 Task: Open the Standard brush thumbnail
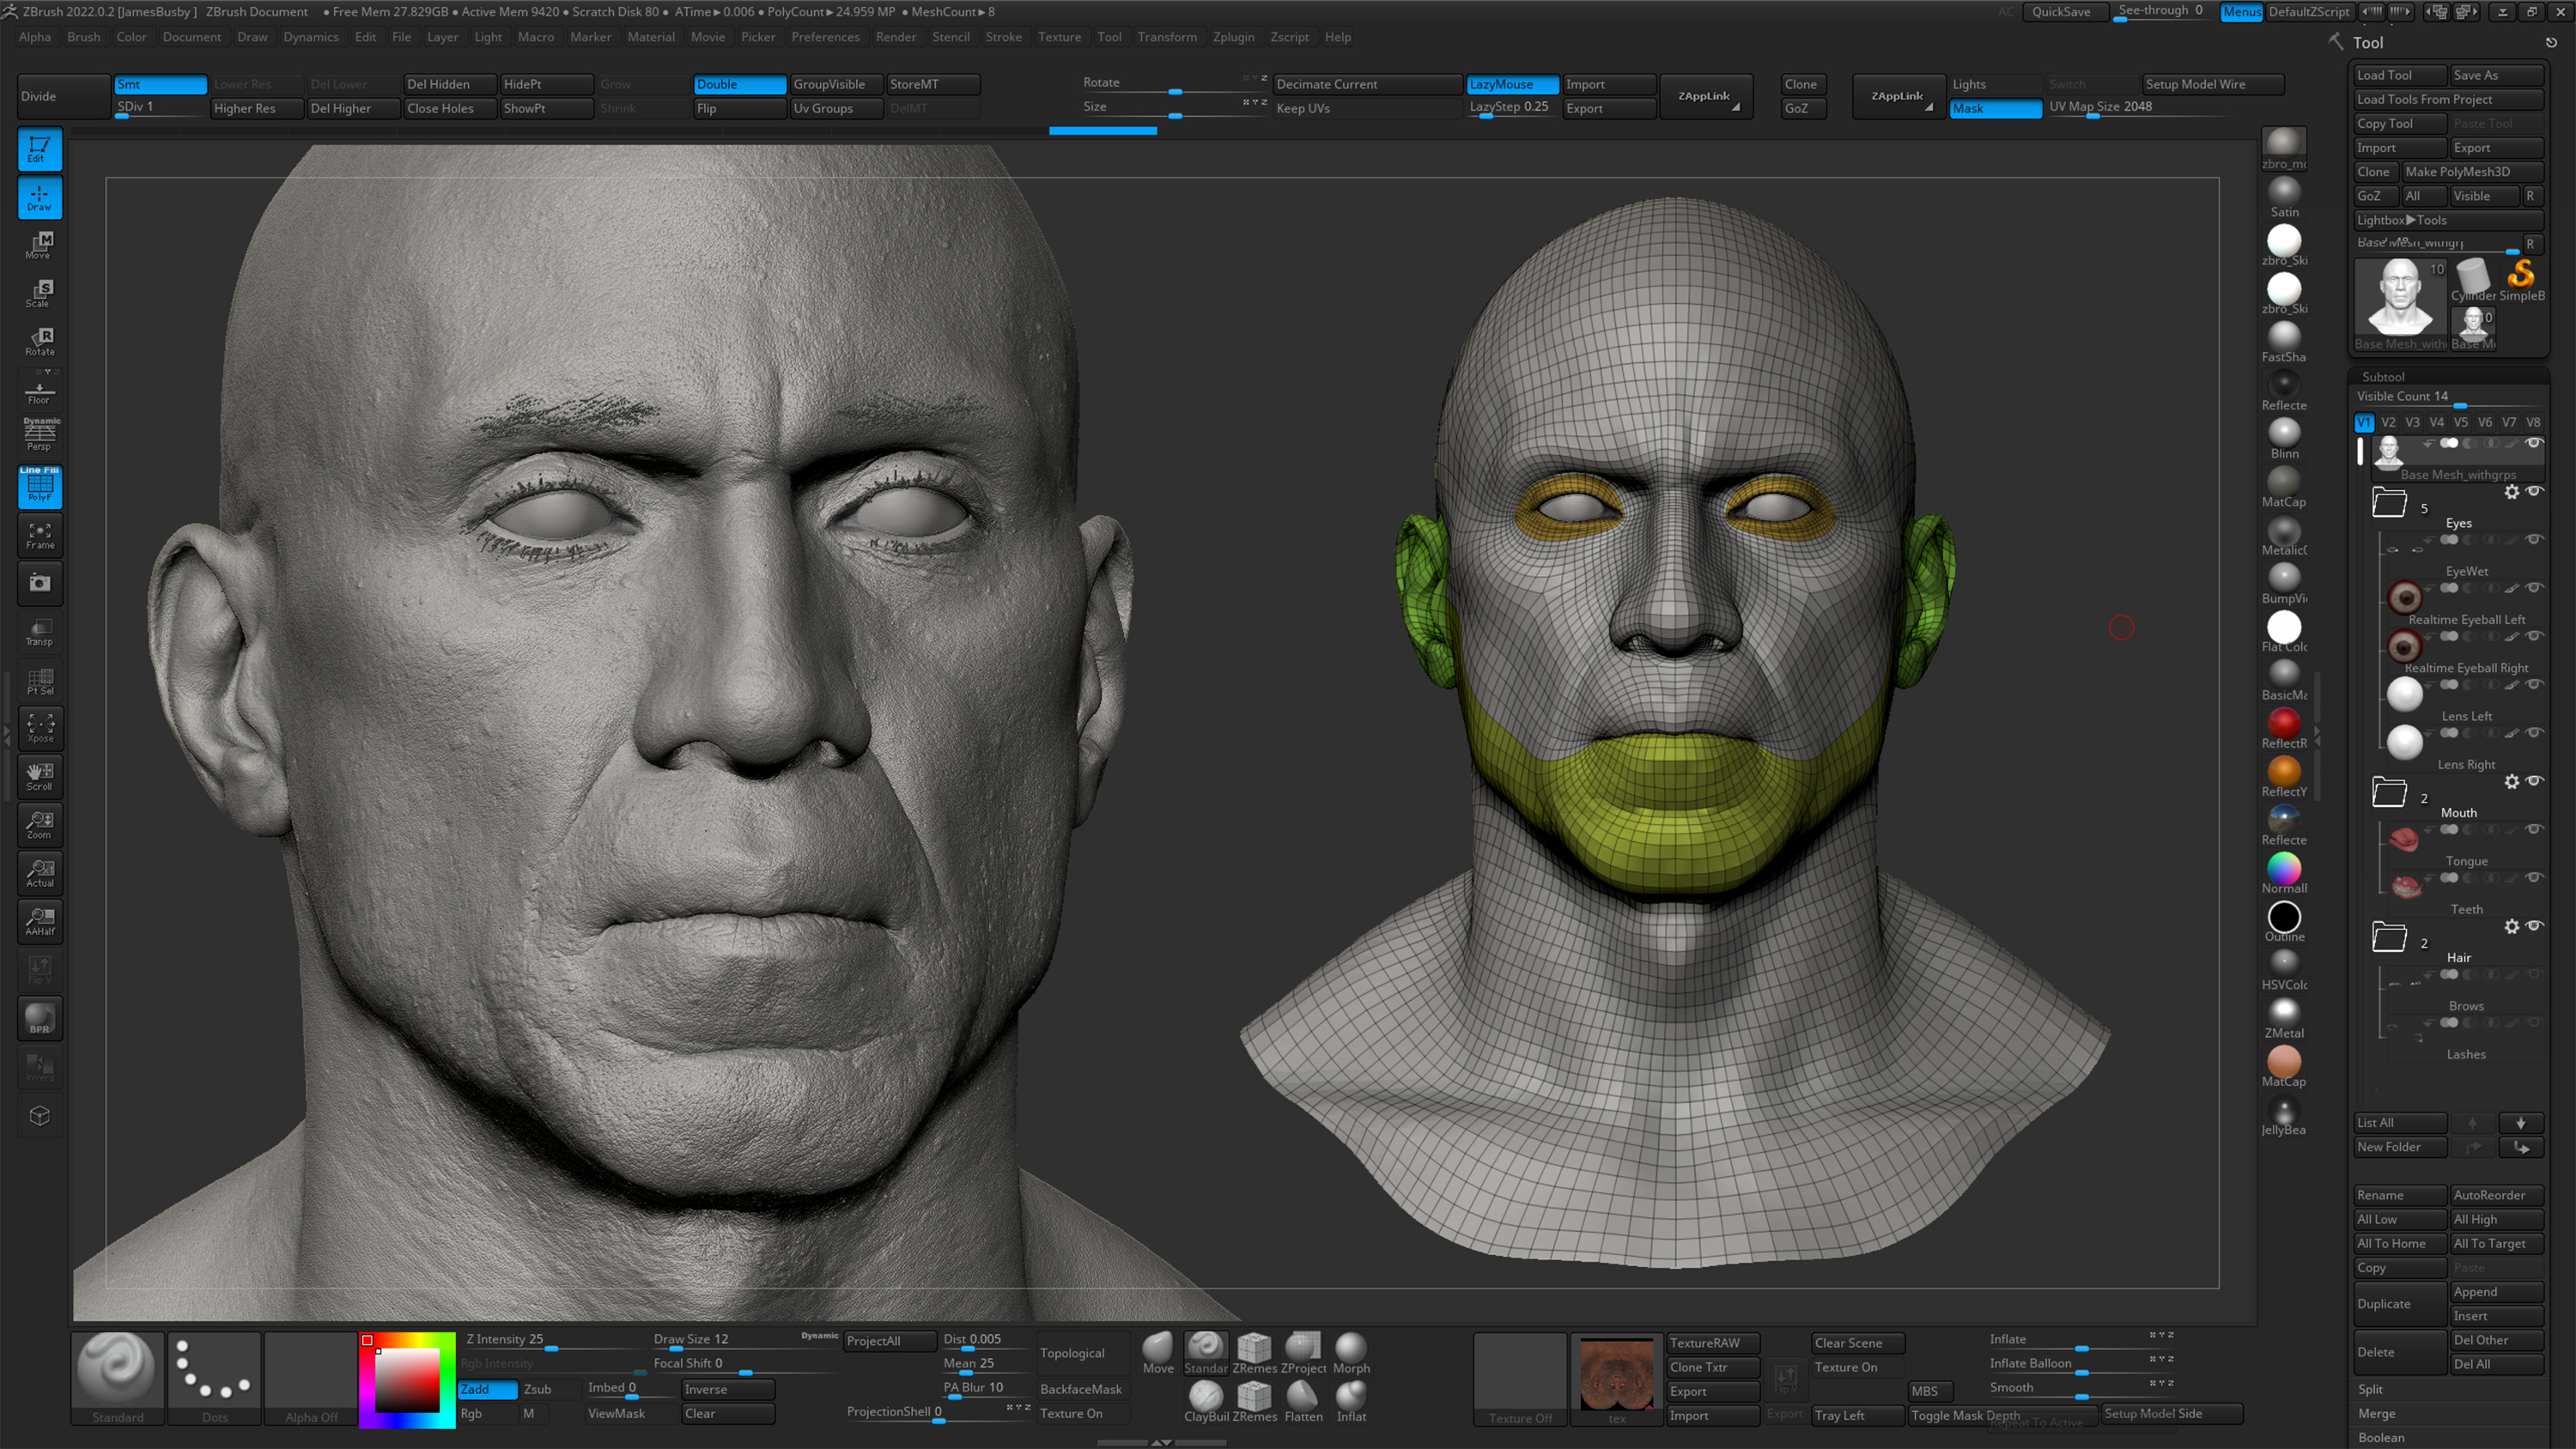[x=117, y=1368]
